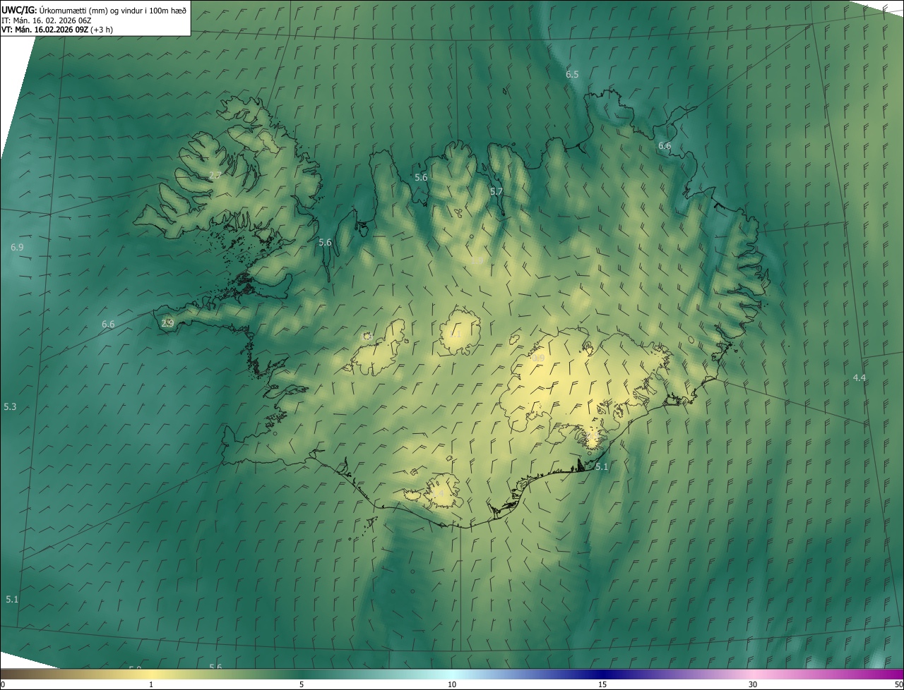Click the 50 end of the color legend
This screenshot has width=904, height=690.
pos(898,684)
